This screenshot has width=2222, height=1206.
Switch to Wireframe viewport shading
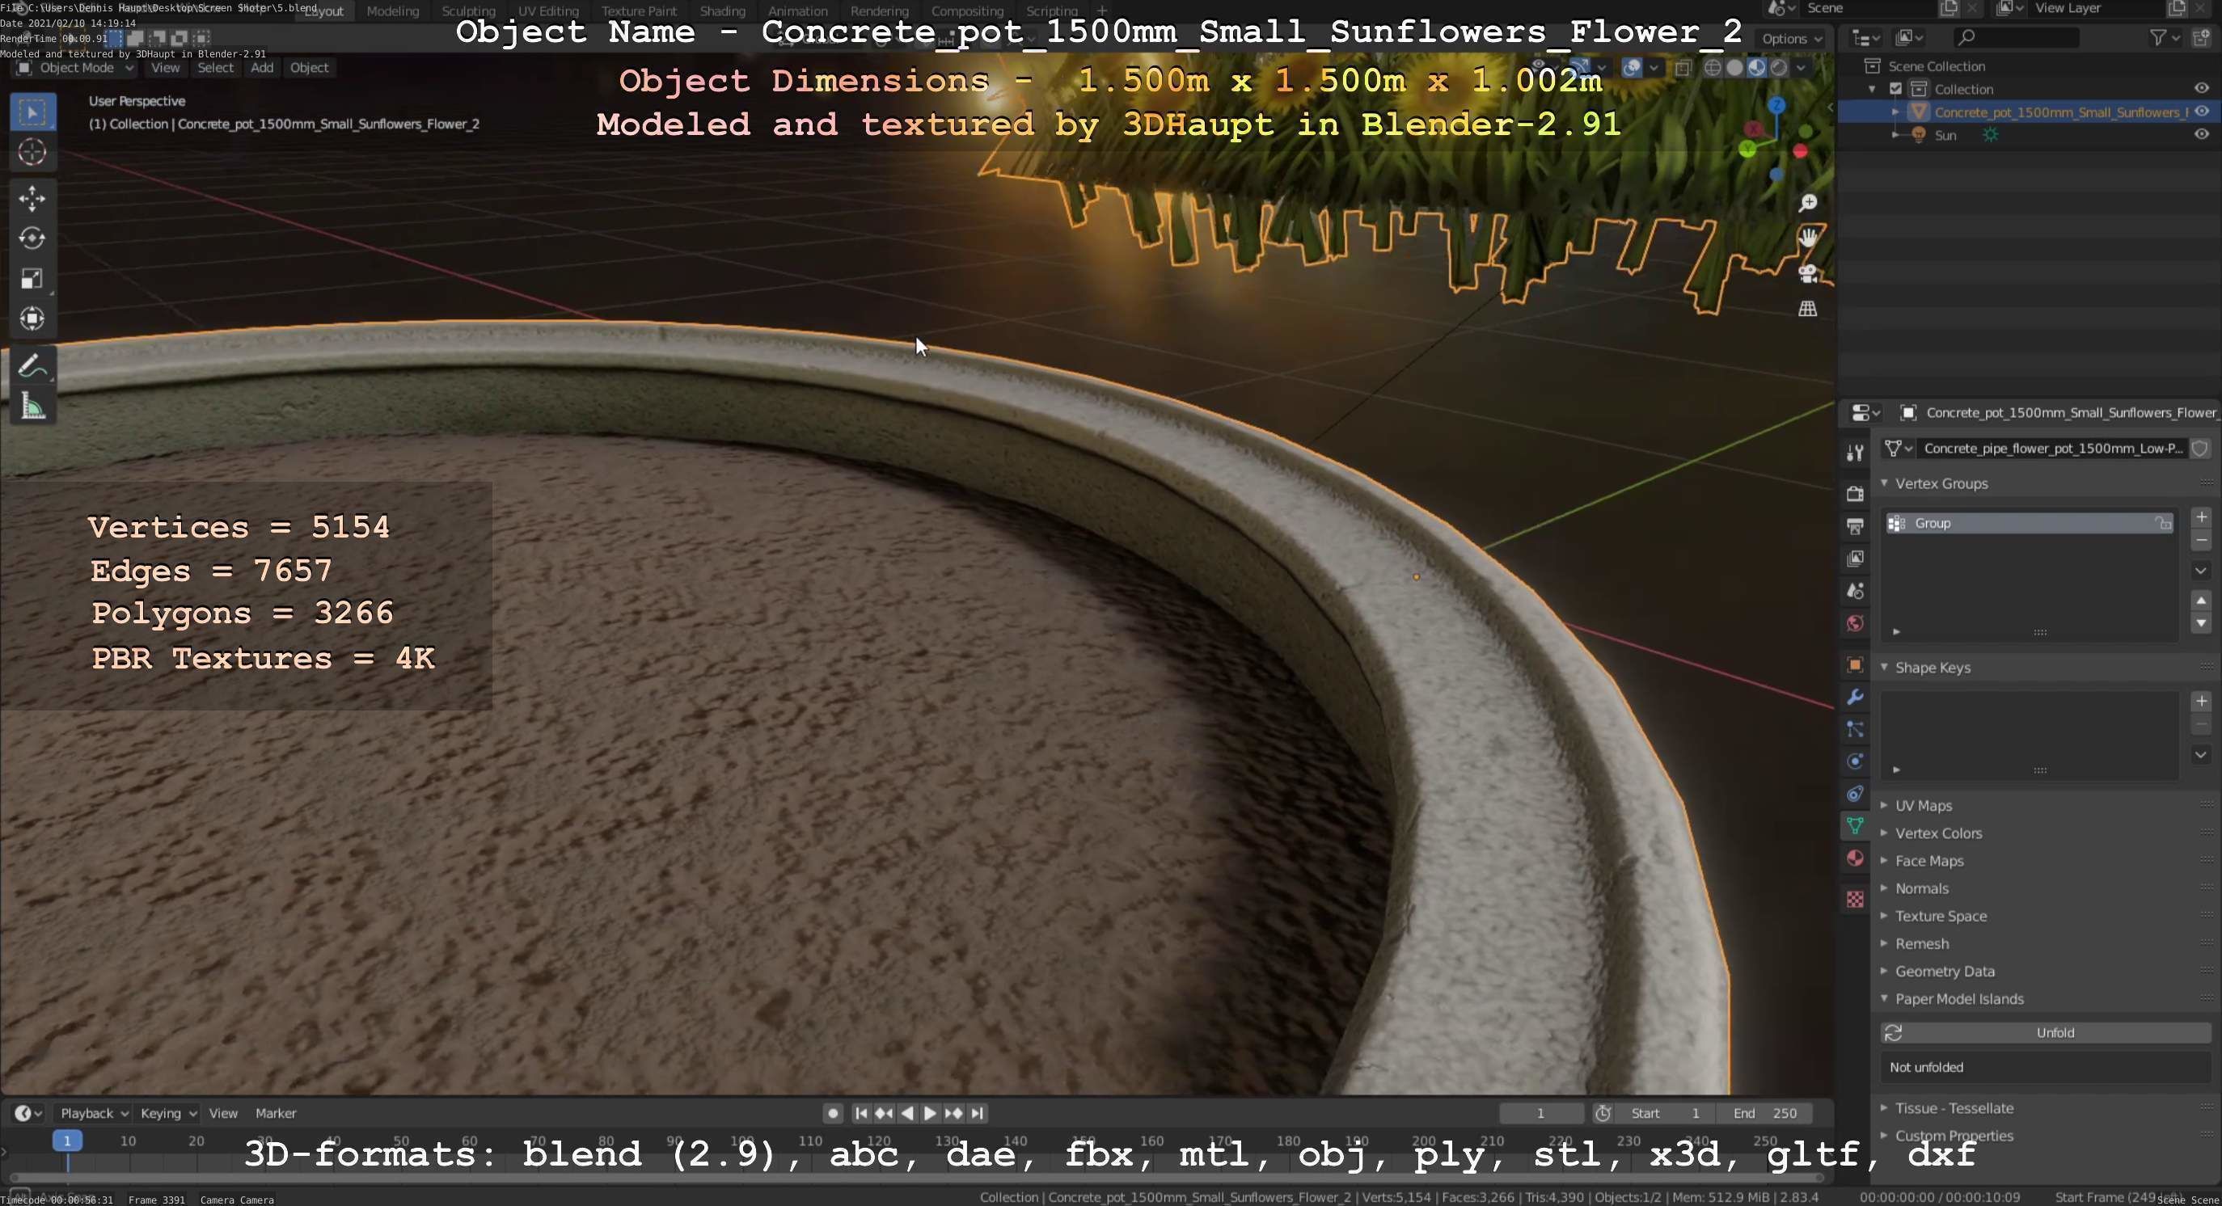[x=1713, y=68]
